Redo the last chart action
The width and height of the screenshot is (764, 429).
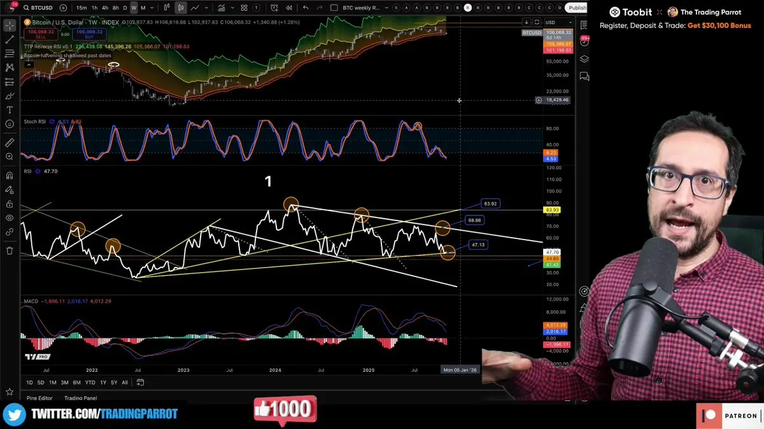(x=321, y=8)
